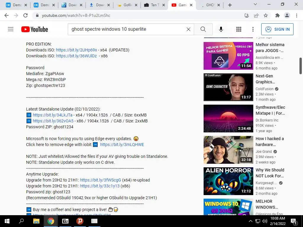The width and height of the screenshot is (303, 227).
Task: Open the Joe Grand hardware hack thumbnail
Action: click(x=228, y=150)
